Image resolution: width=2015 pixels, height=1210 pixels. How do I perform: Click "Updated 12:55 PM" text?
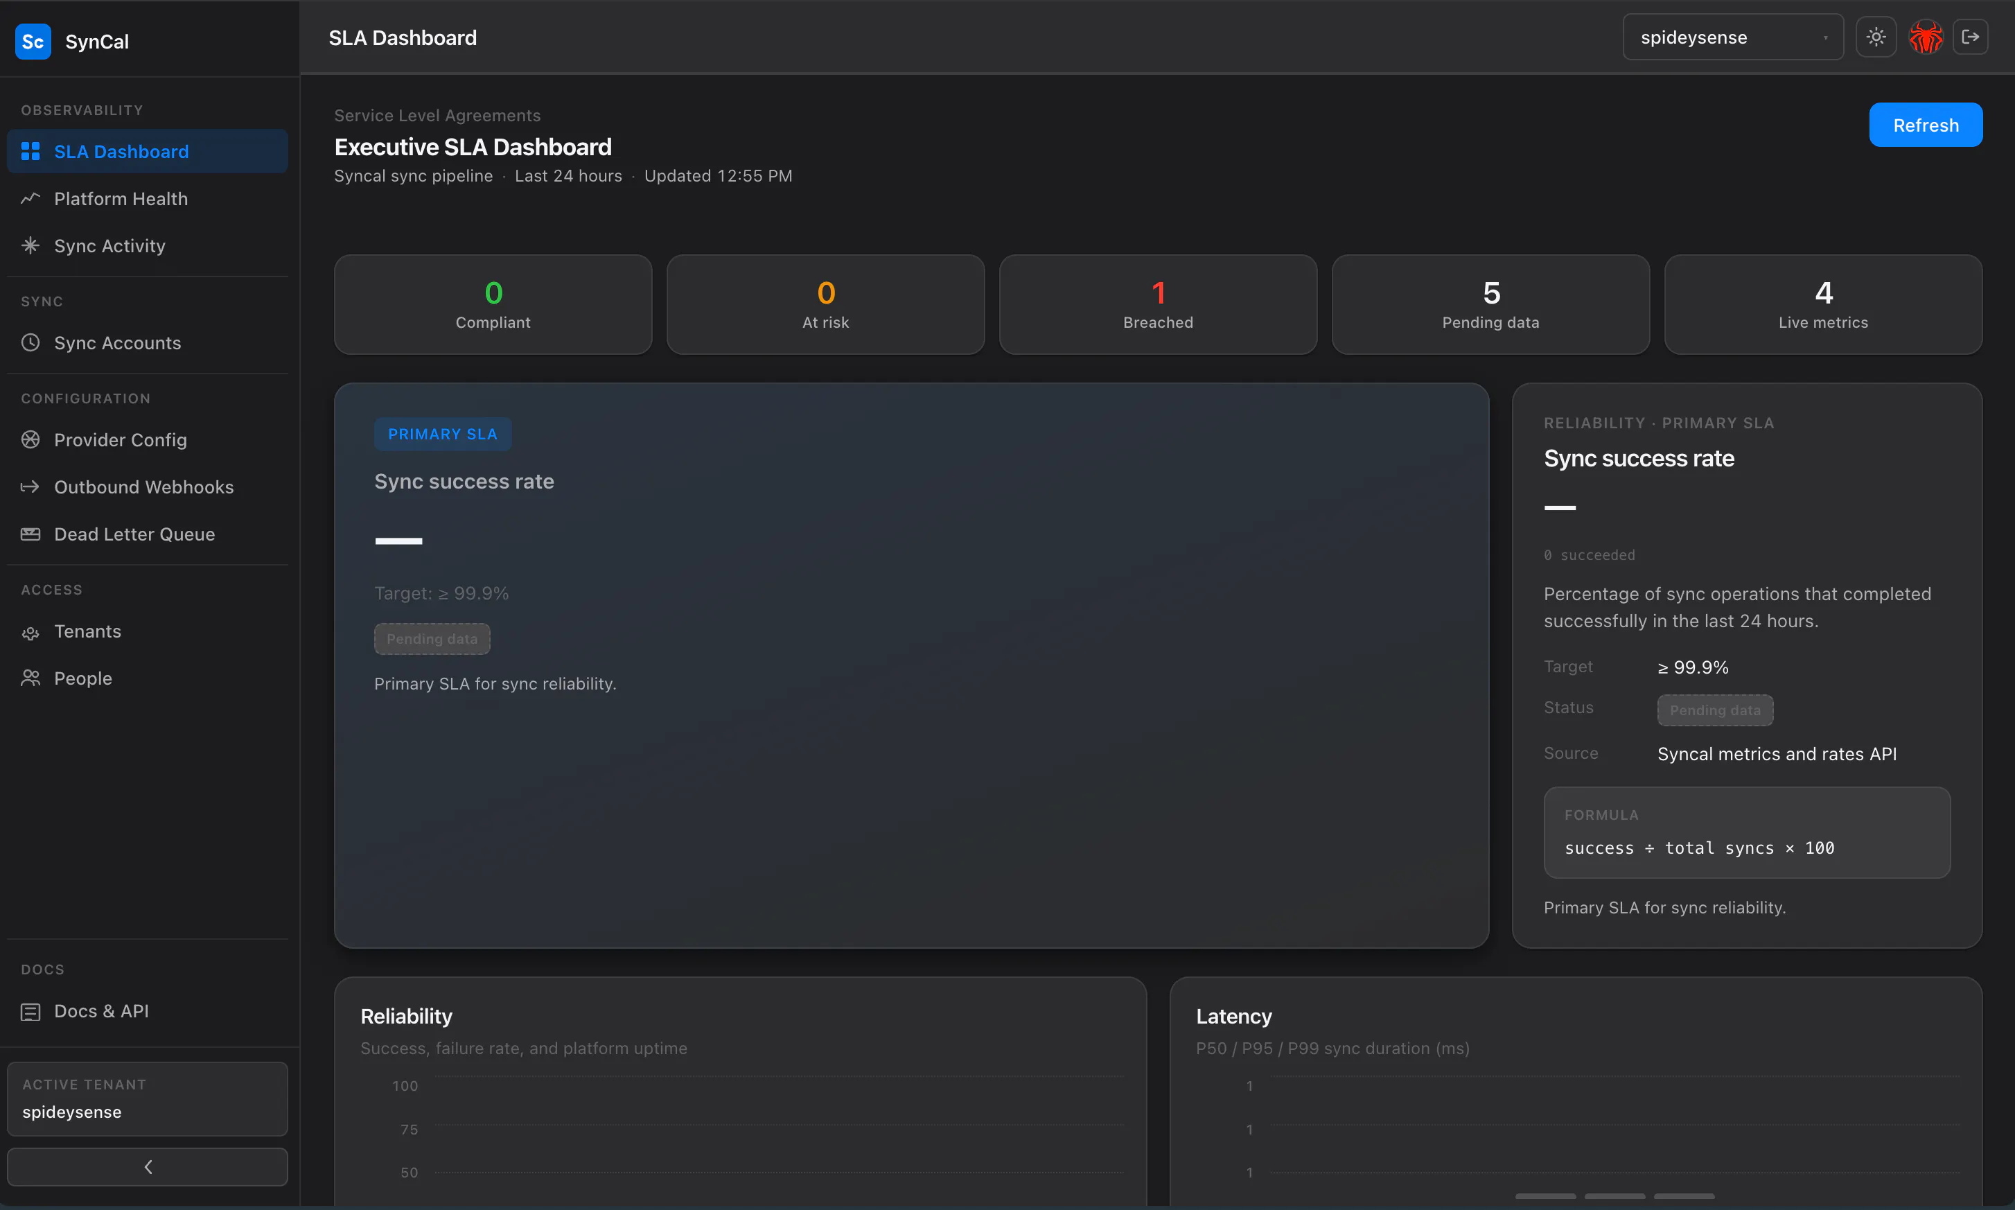(718, 176)
